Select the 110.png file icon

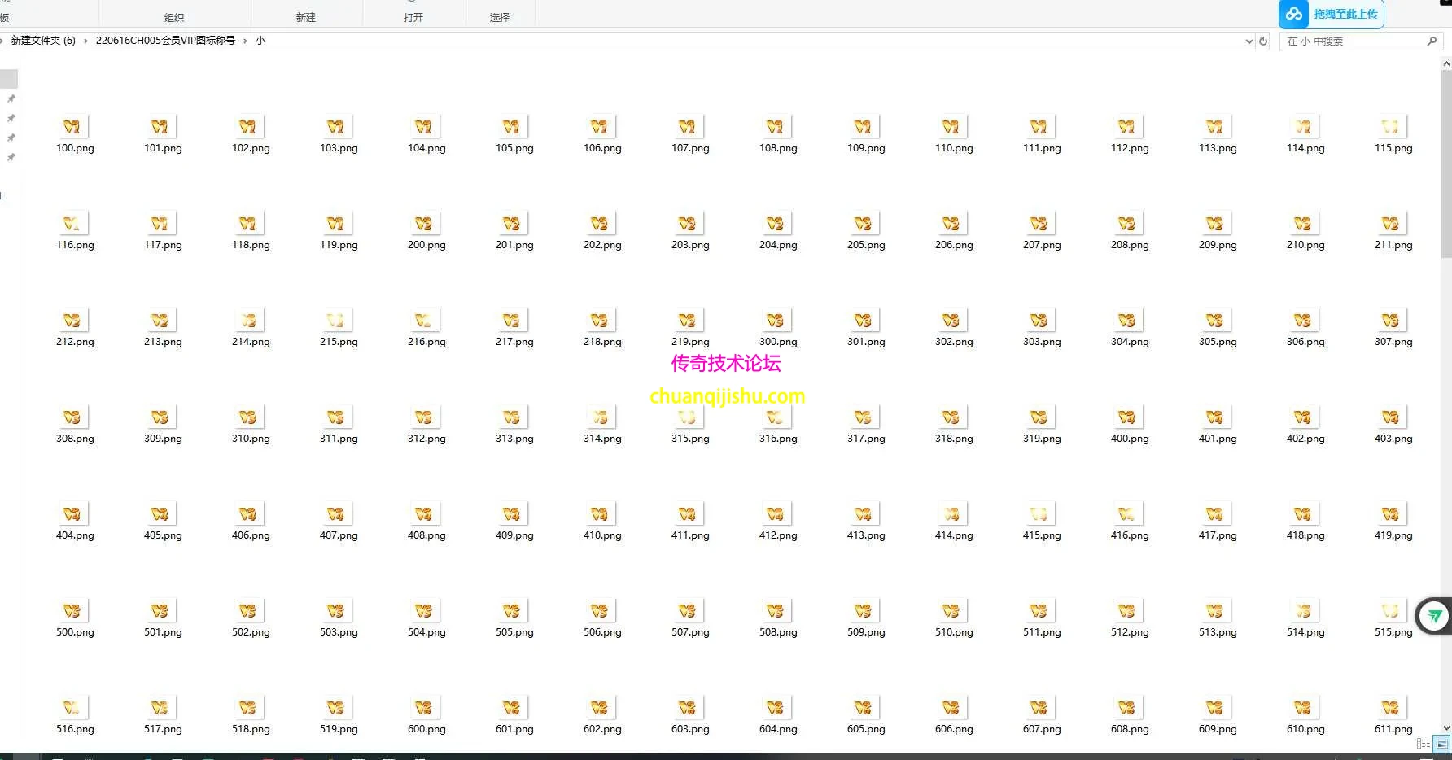[x=954, y=127]
